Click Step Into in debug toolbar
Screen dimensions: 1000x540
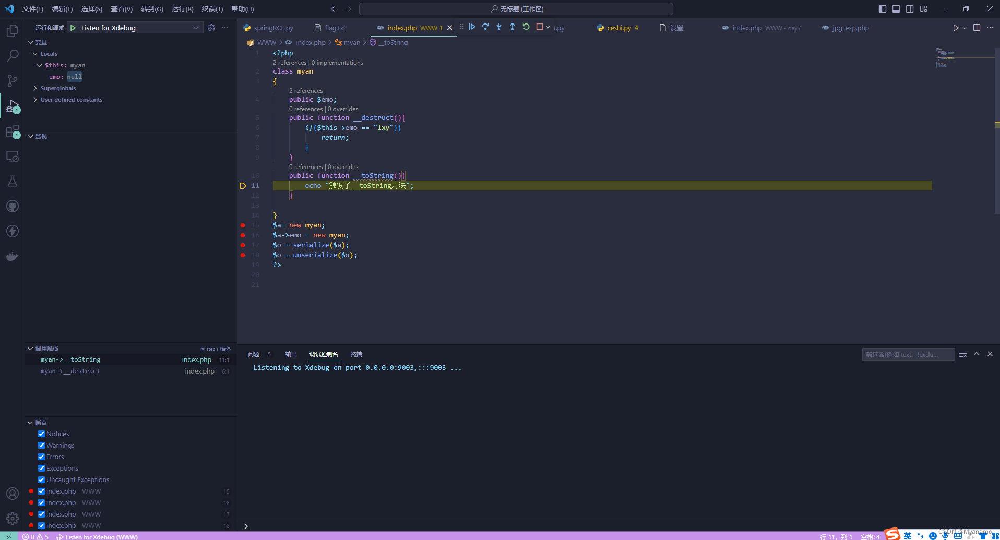[x=499, y=27]
